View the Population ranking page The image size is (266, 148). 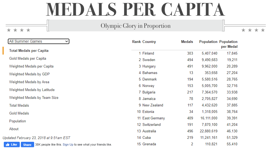[18, 121]
